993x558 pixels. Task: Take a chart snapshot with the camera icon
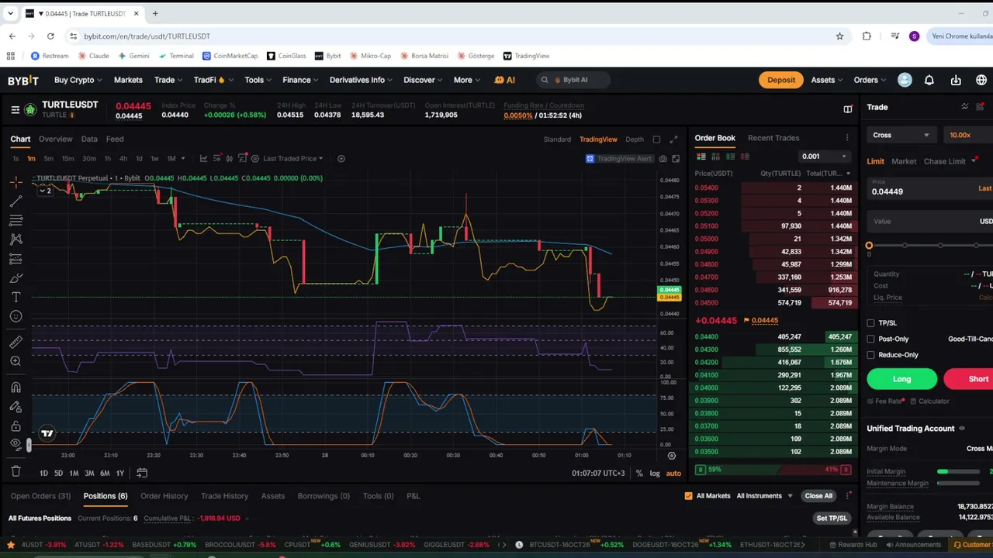click(x=663, y=159)
